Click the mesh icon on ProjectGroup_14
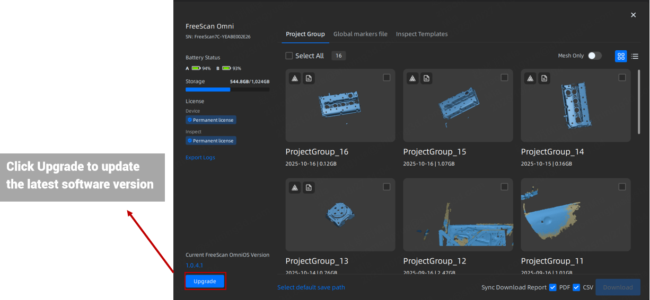This screenshot has width=650, height=300. click(530, 78)
